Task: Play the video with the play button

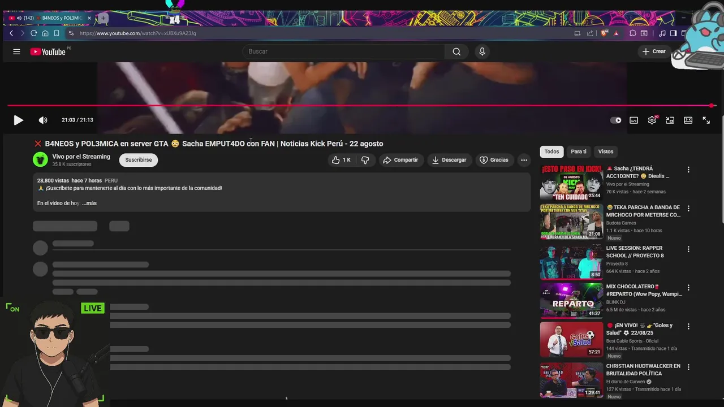Action: pyautogui.click(x=18, y=120)
